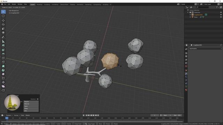Jump to the timeline end frame

(98, 115)
